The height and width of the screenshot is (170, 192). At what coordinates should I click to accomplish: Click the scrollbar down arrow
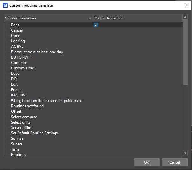(185, 153)
